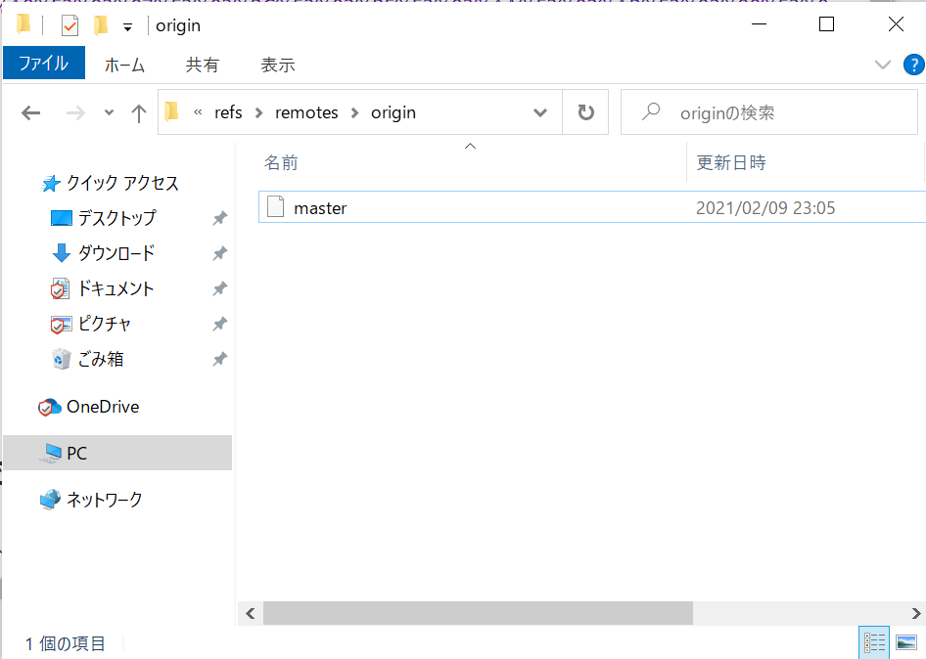
Task: Expand the breadcrumb chevron after remotes
Action: (352, 111)
